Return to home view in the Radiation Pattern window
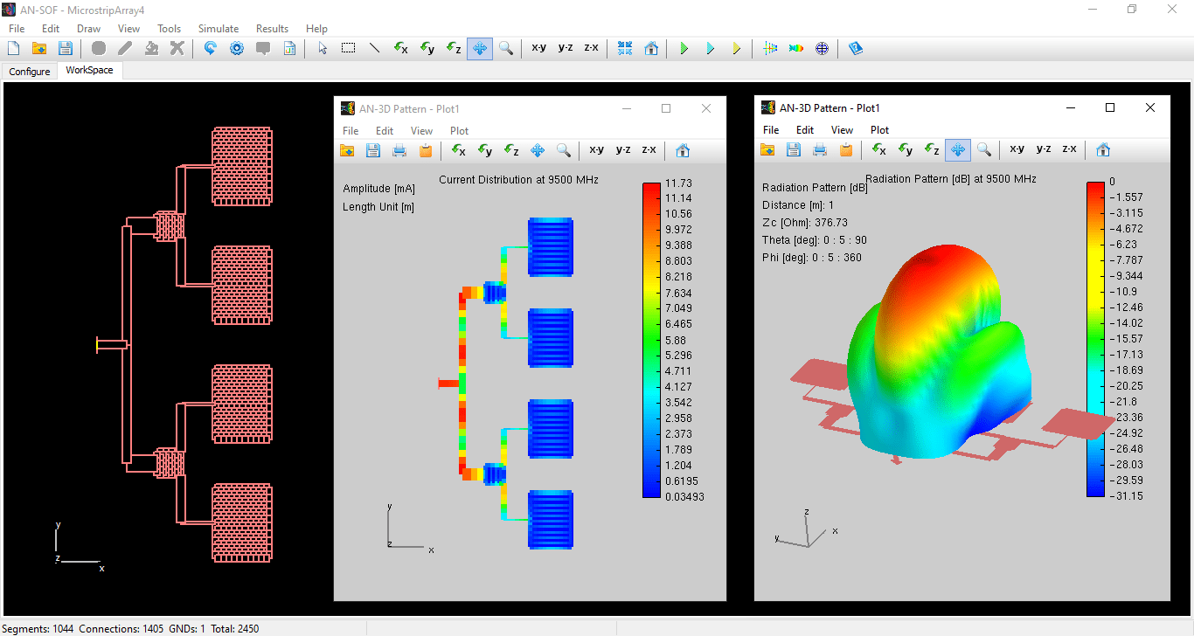This screenshot has width=1194, height=636. (1101, 149)
